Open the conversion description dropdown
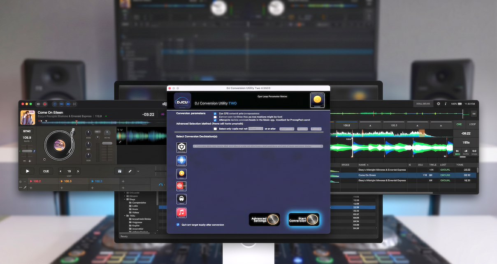The width and height of the screenshot is (497, 264). point(258,146)
